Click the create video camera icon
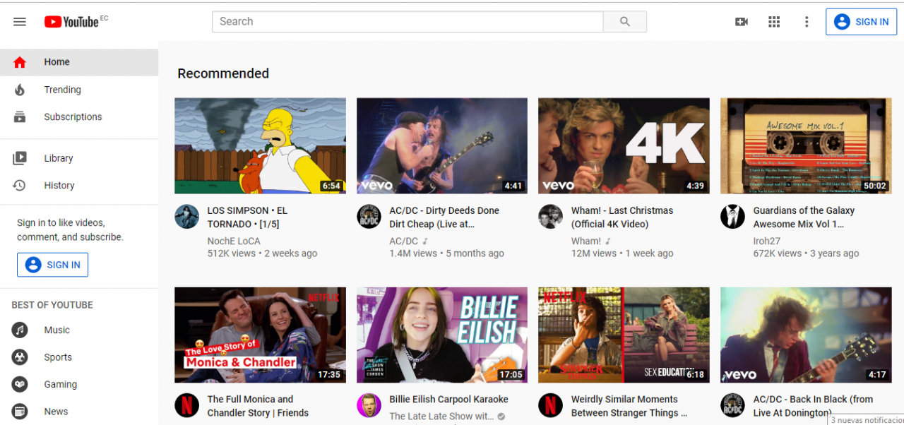 click(x=741, y=22)
